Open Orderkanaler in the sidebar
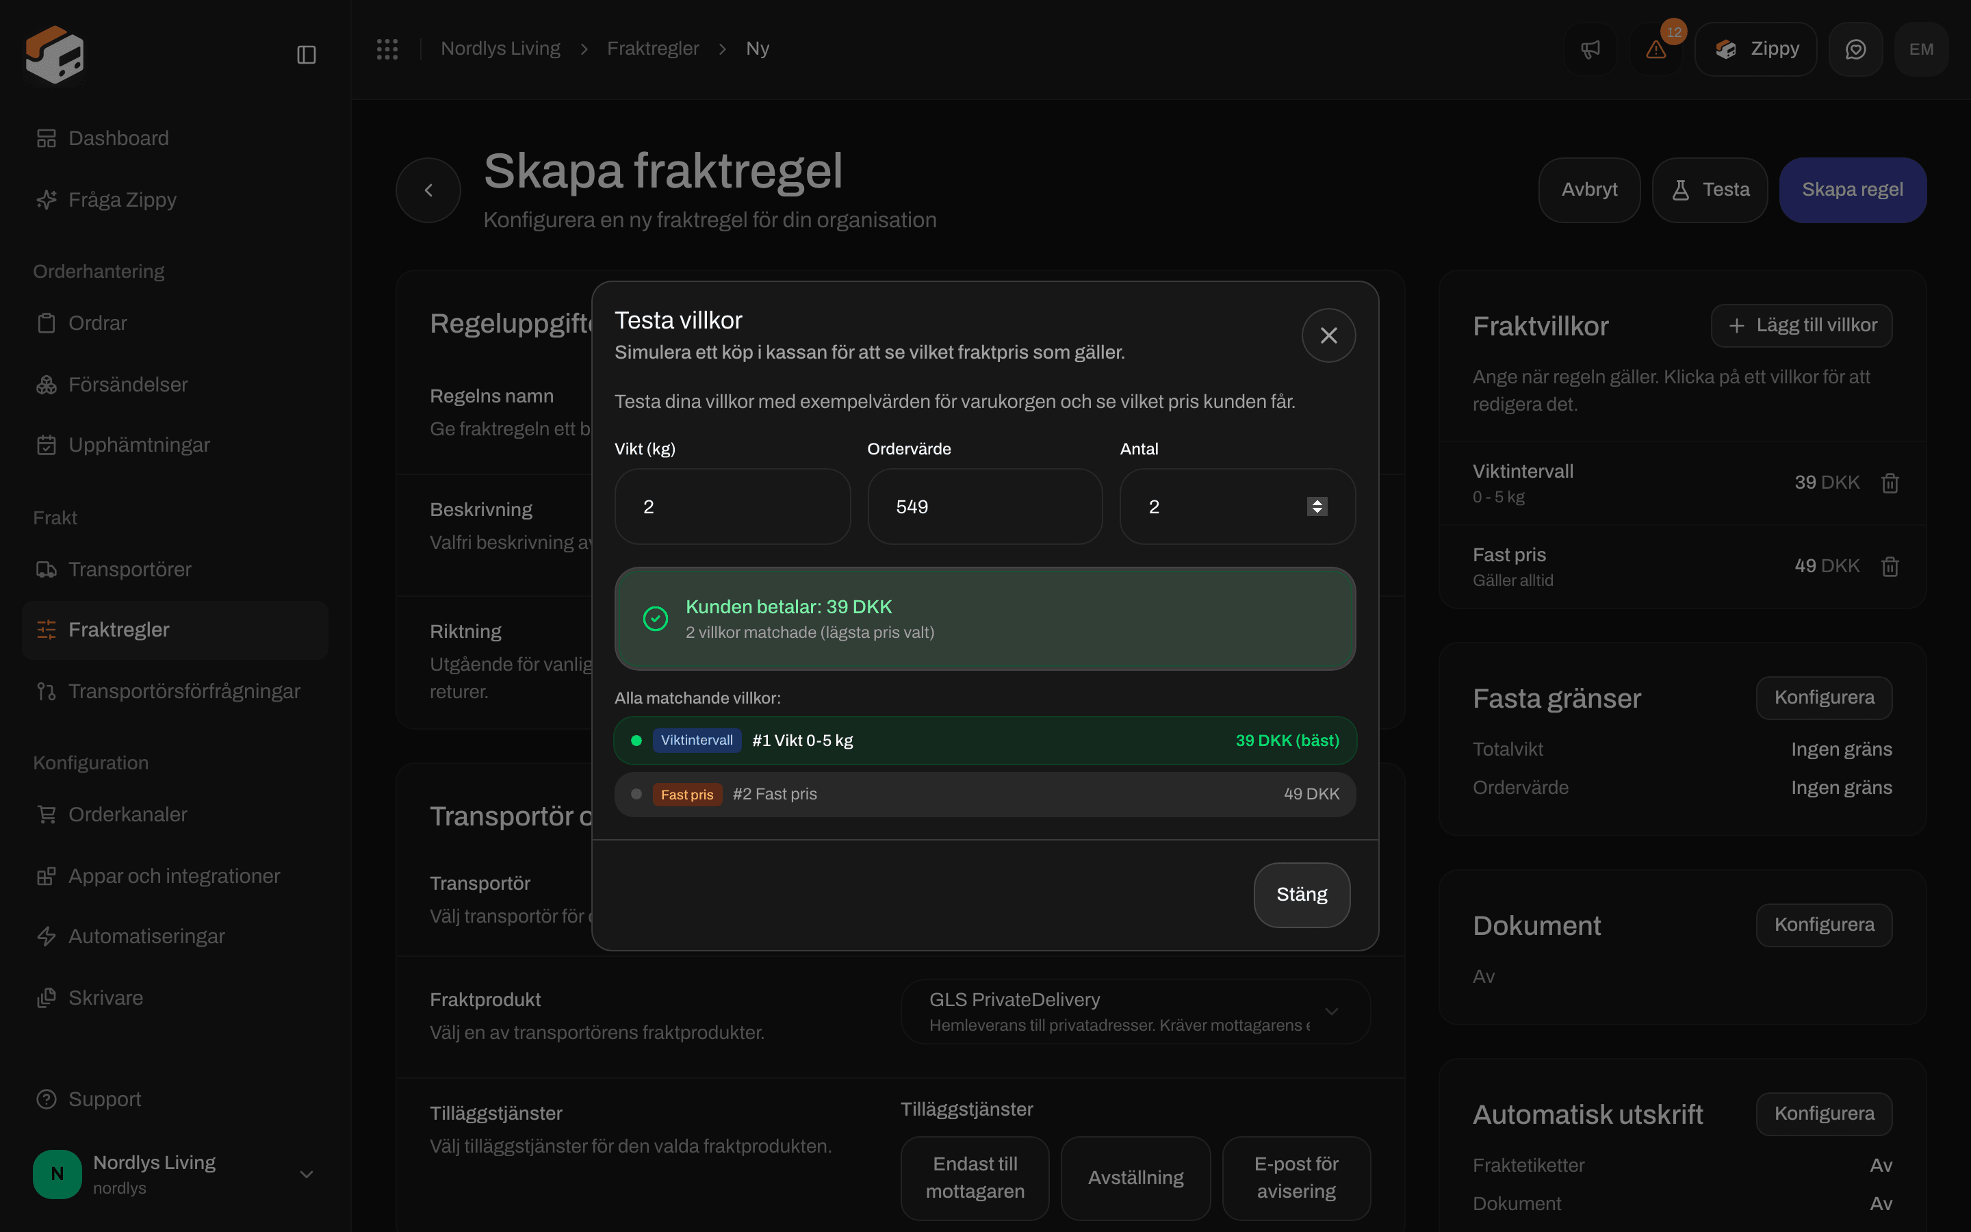The height and width of the screenshot is (1232, 1971). click(x=175, y=814)
